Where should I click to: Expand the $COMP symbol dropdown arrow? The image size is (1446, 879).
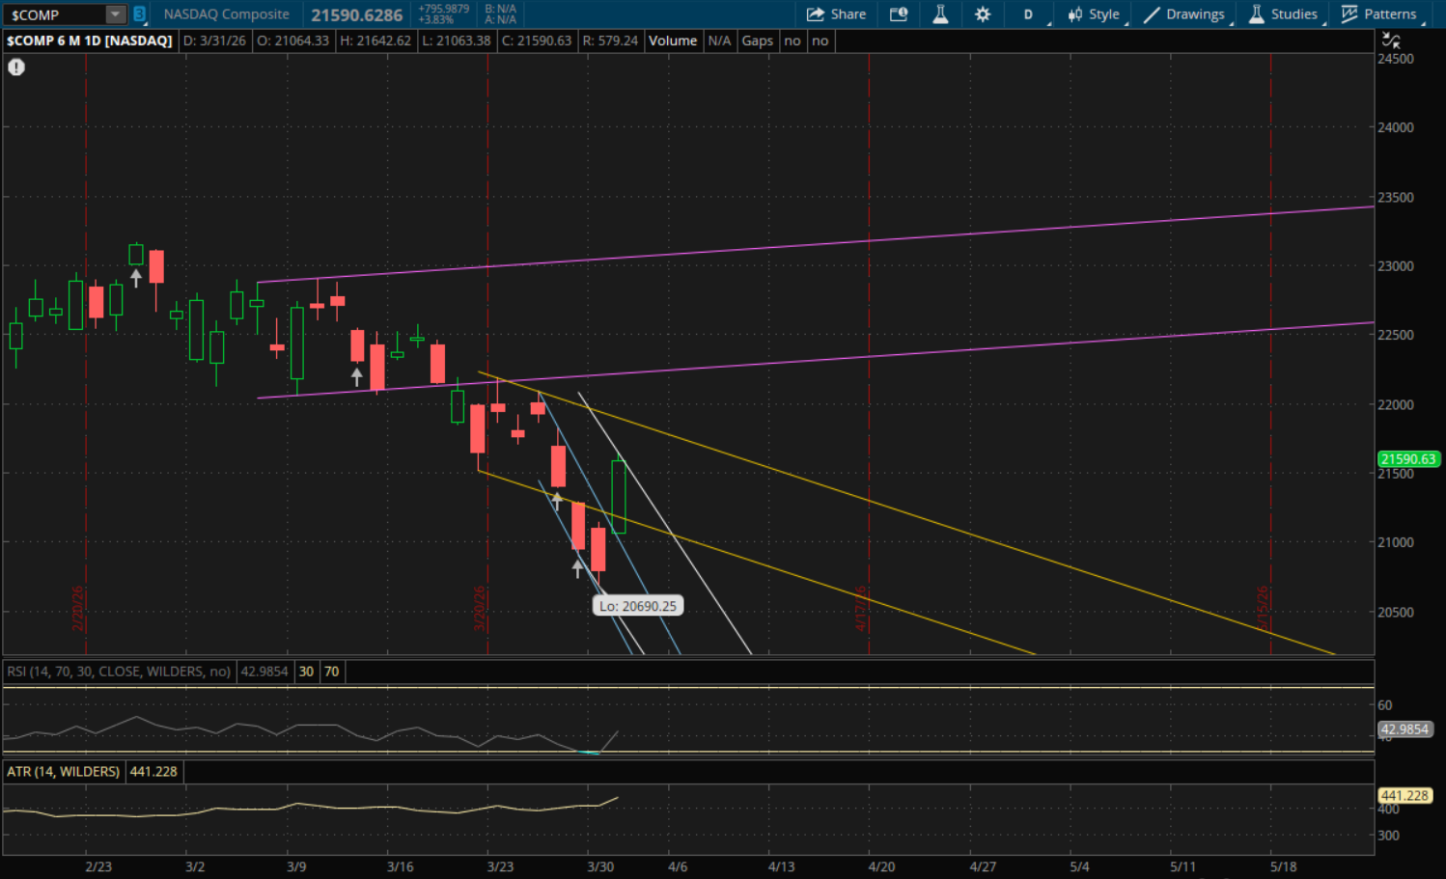coord(115,14)
